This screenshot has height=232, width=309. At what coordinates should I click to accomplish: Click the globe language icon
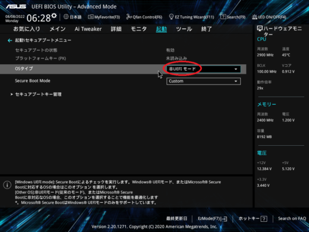[66, 17]
